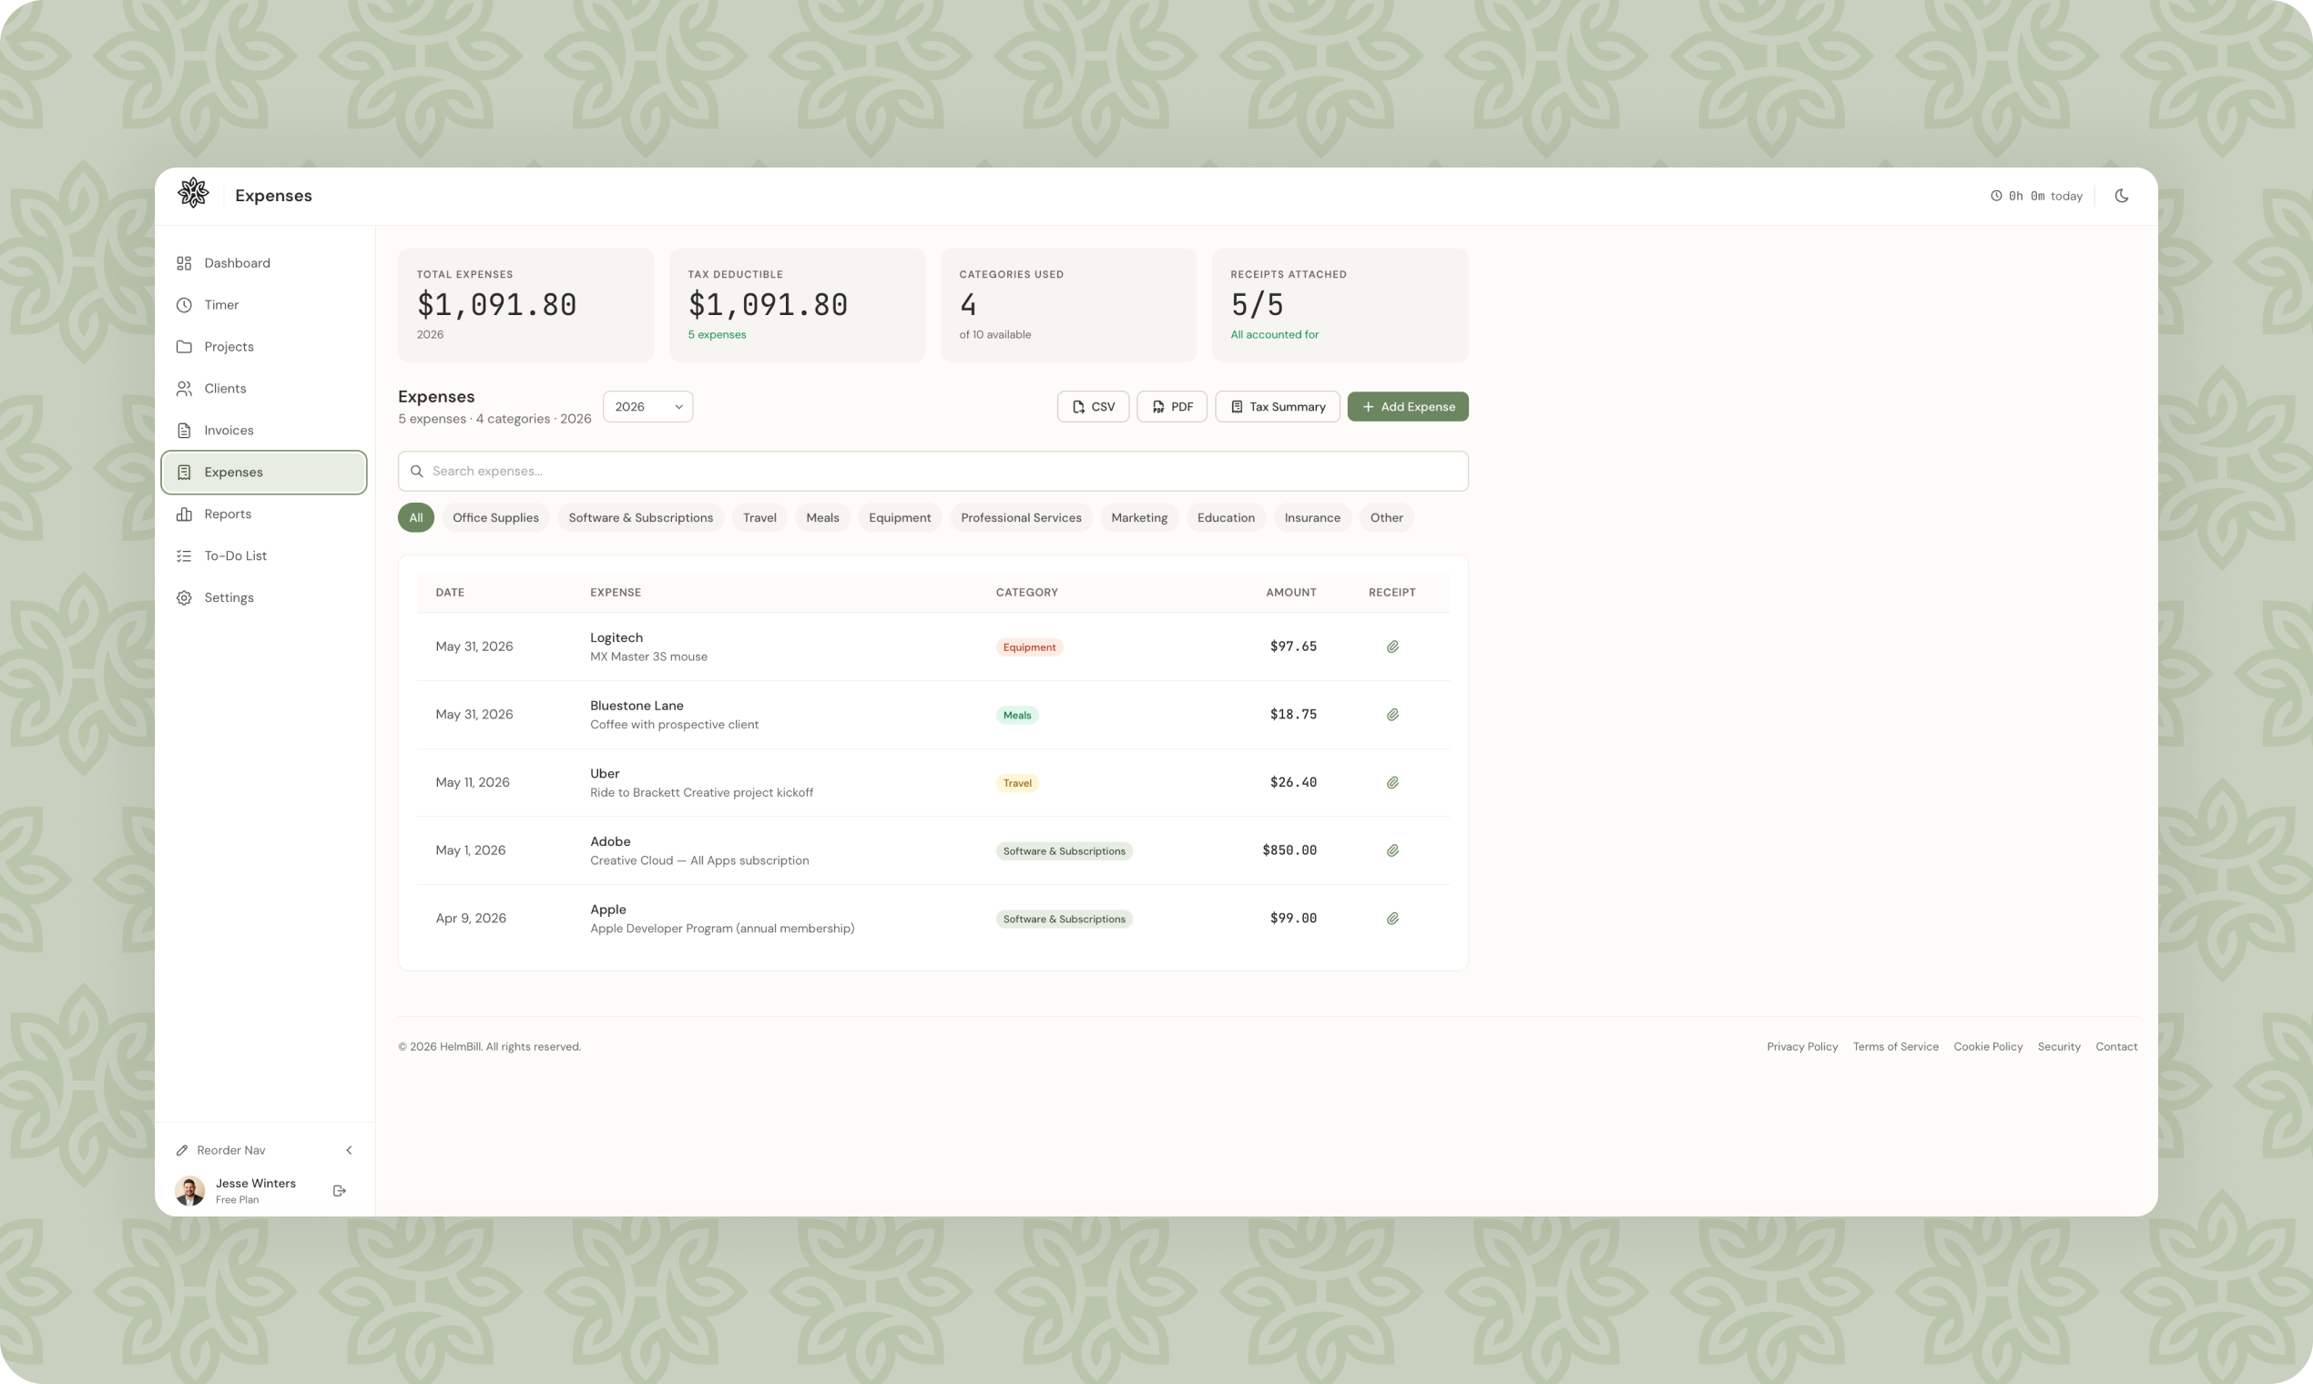Open Cookie Policy link

tap(1989, 1047)
